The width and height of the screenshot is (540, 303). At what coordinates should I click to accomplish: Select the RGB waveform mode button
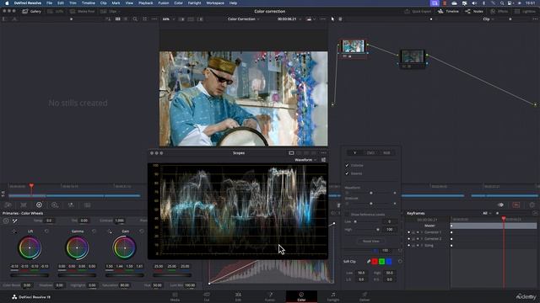[386, 152]
